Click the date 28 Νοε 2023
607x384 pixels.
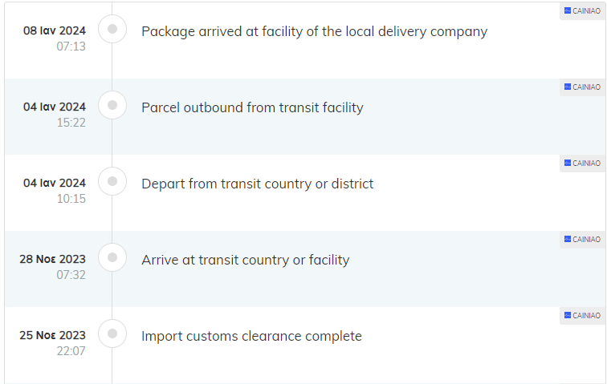53,259
